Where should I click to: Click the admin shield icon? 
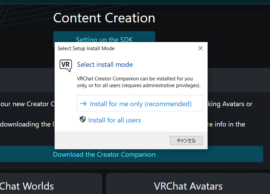[x=83, y=119]
